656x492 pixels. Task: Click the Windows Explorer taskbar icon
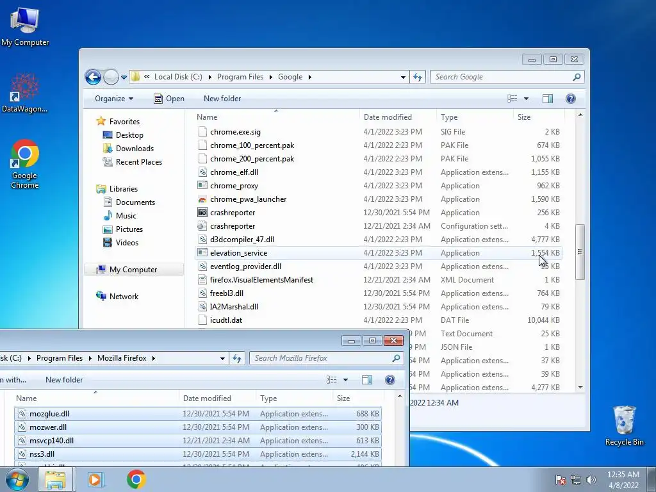[55, 479]
